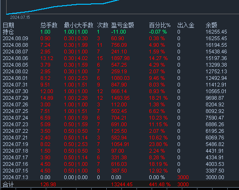Click profit value 1897.98
Viewport: 239px width, 190px height.
pos(120,58)
